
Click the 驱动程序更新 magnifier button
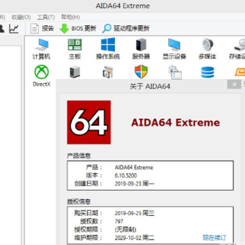coord(126,29)
